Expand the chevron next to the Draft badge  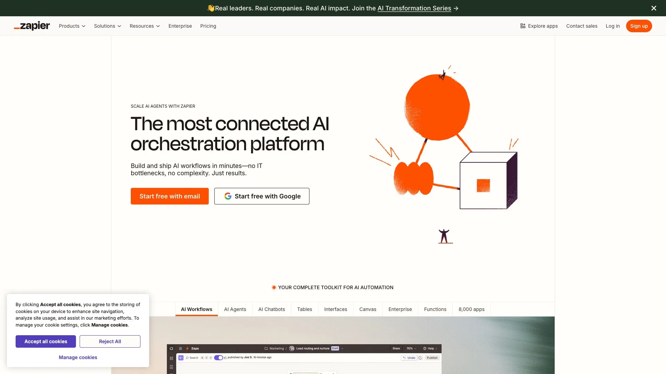point(342,348)
